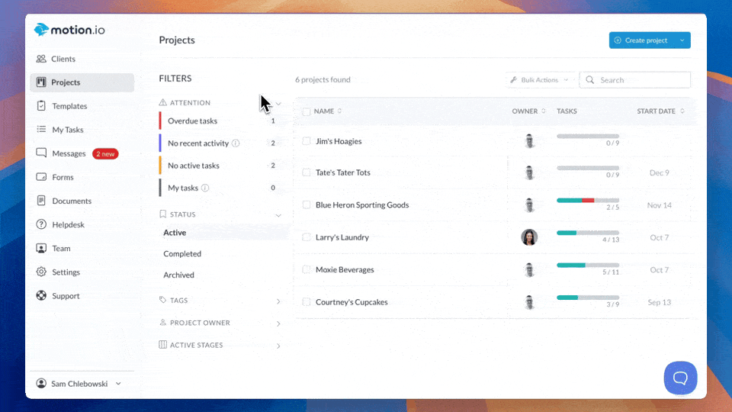Click the info icon beside My tasks filter
Screen dimensions: 732x412
(x=205, y=188)
